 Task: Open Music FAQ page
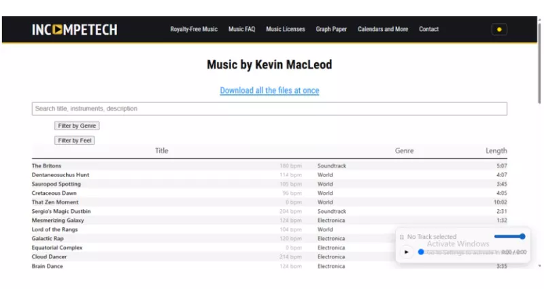tap(241, 29)
